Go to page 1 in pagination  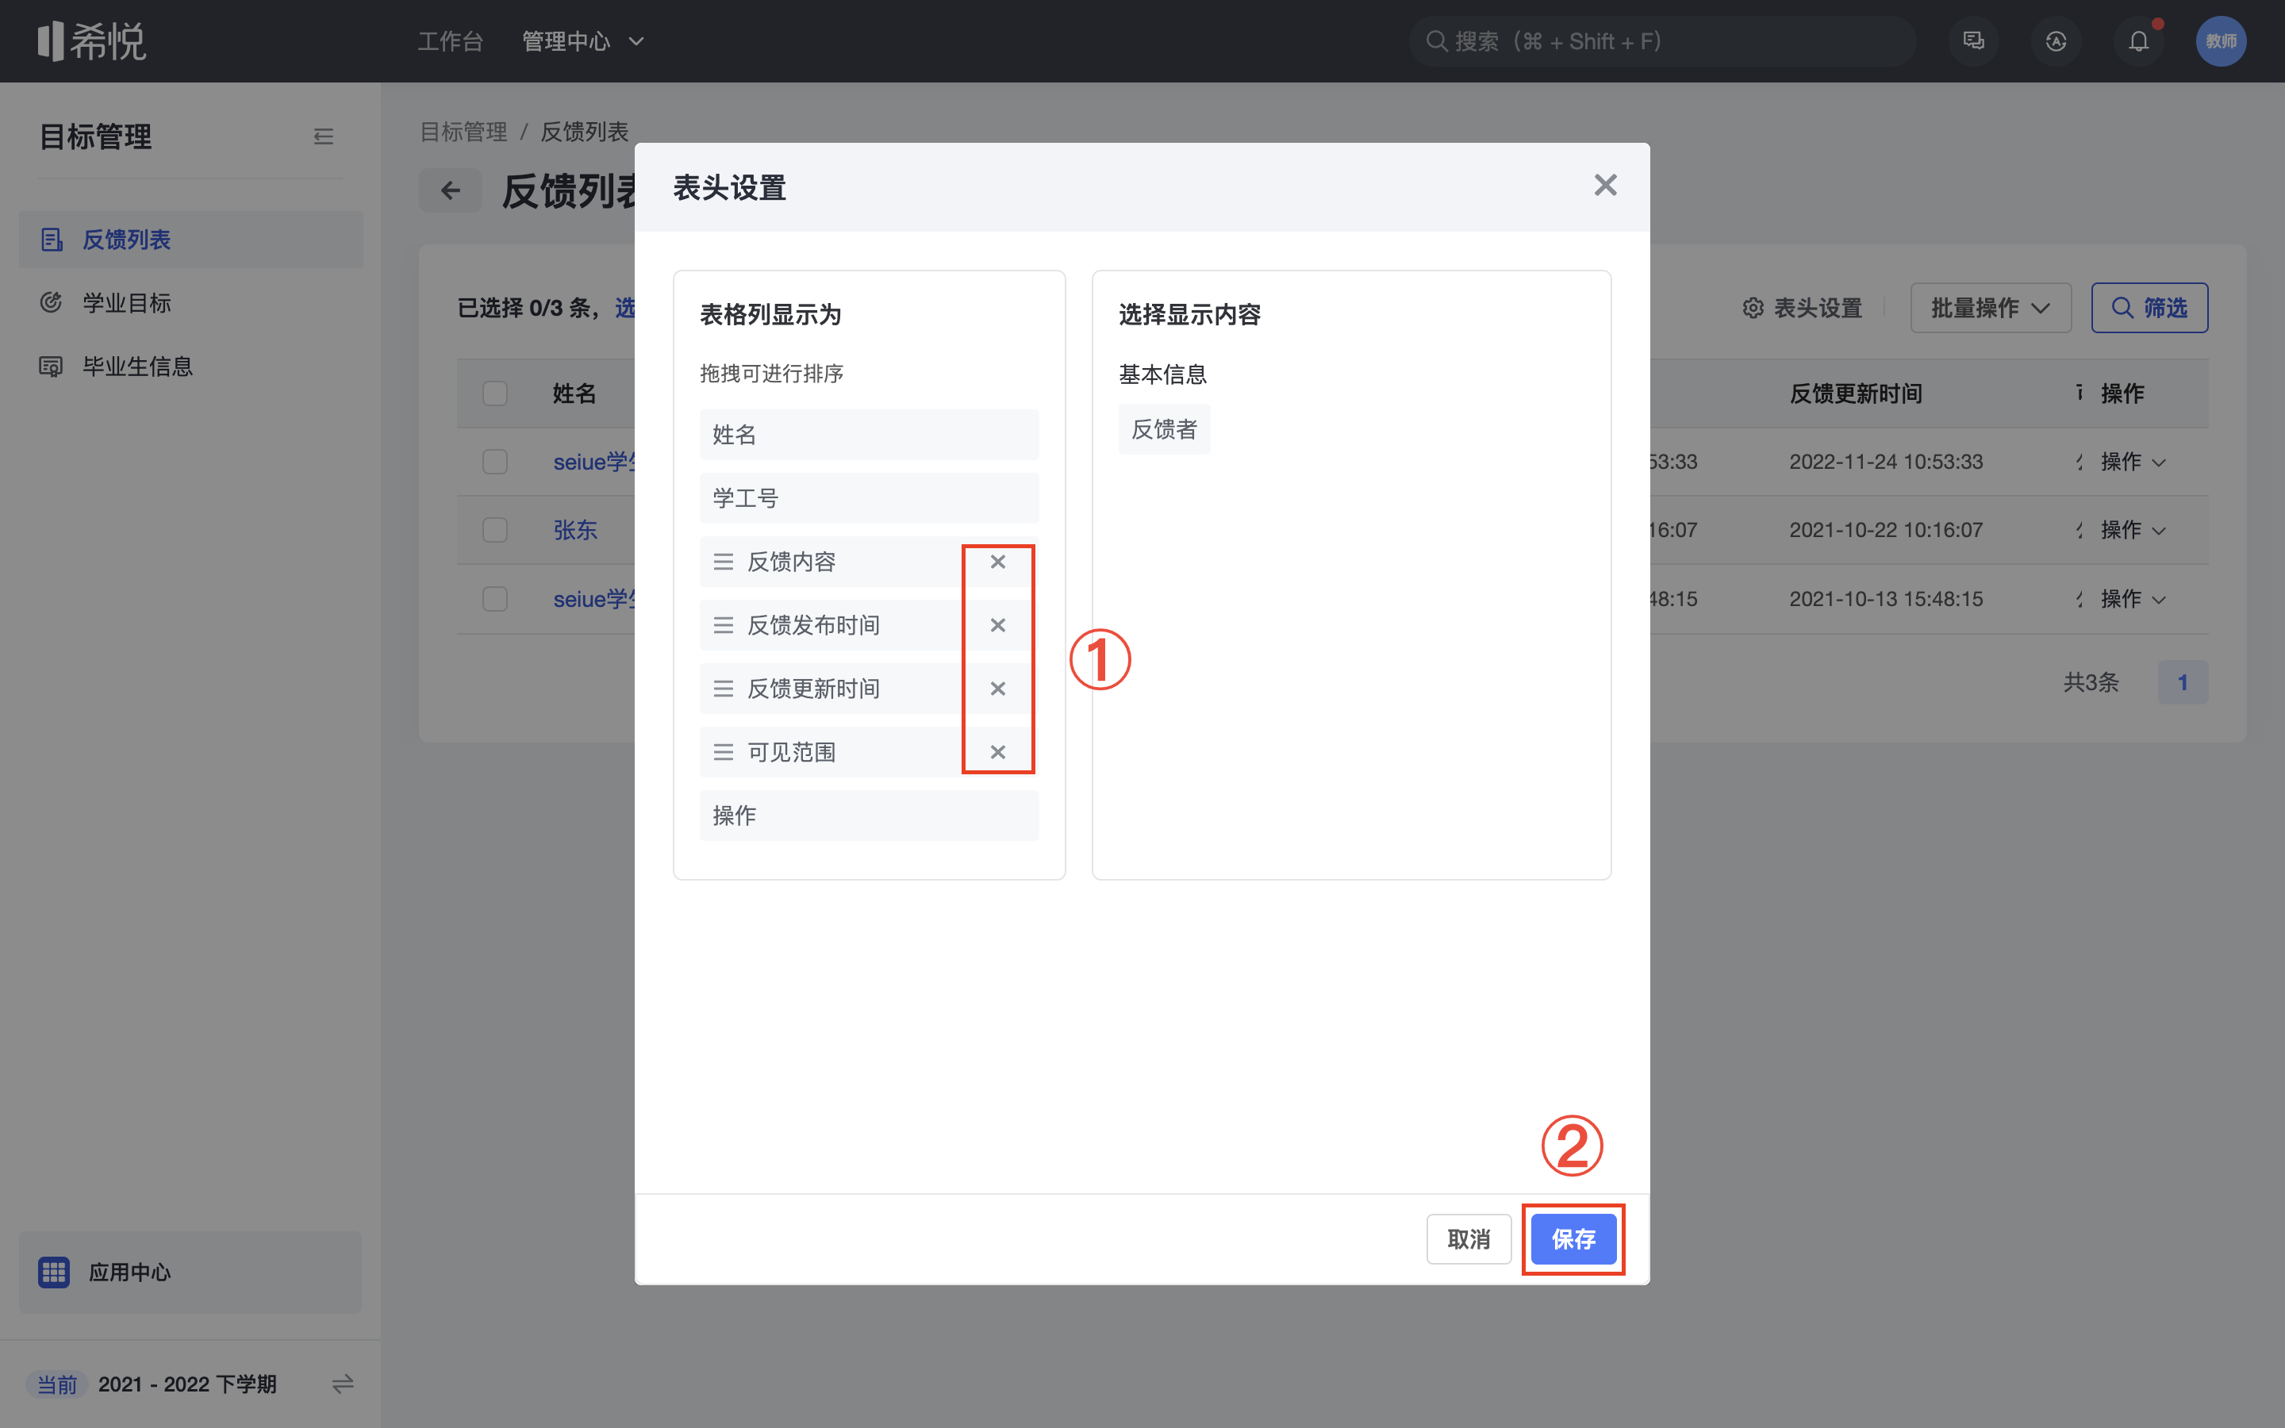coord(2182,682)
